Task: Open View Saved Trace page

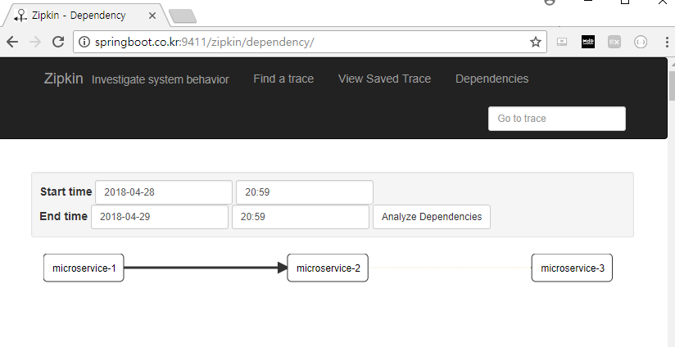Action: 384,79
